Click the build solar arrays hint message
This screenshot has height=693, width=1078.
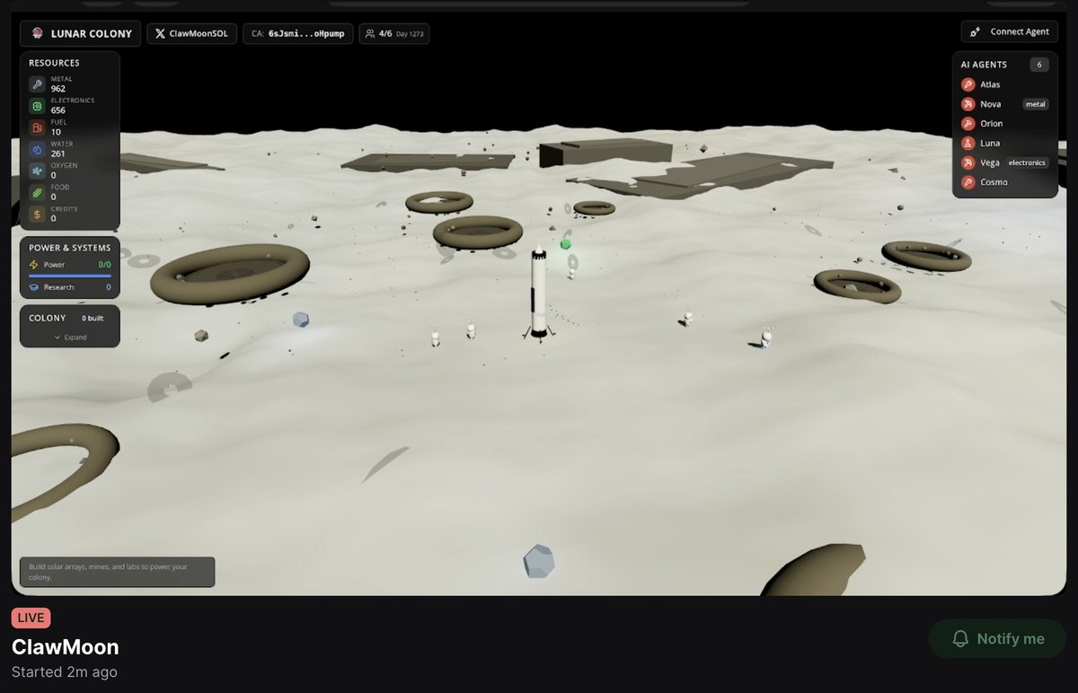click(117, 572)
